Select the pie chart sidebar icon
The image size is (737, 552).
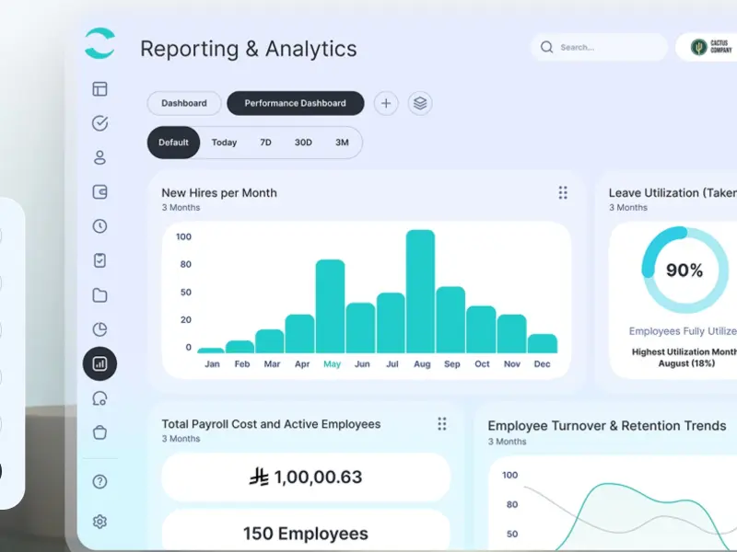click(x=99, y=329)
